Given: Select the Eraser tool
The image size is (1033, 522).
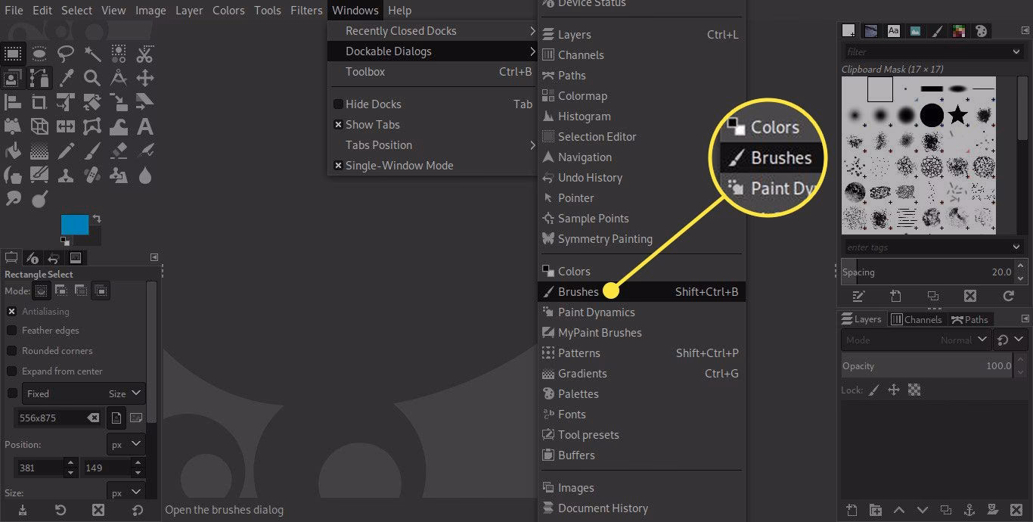Looking at the screenshot, I should tap(118, 150).
